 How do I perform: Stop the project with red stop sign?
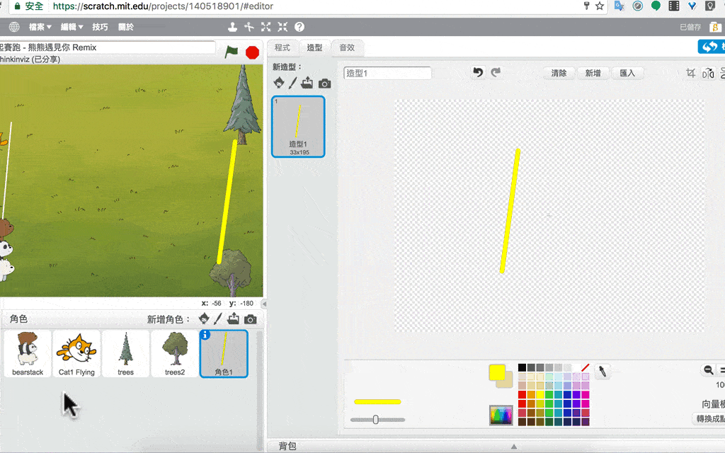pyautogui.click(x=253, y=52)
